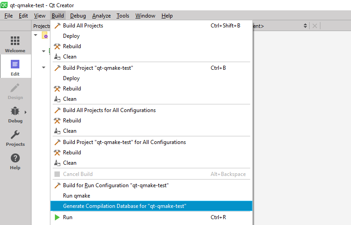Click Build Project "qt-qmake-test" entry
The height and width of the screenshot is (225, 351).
tap(98, 68)
